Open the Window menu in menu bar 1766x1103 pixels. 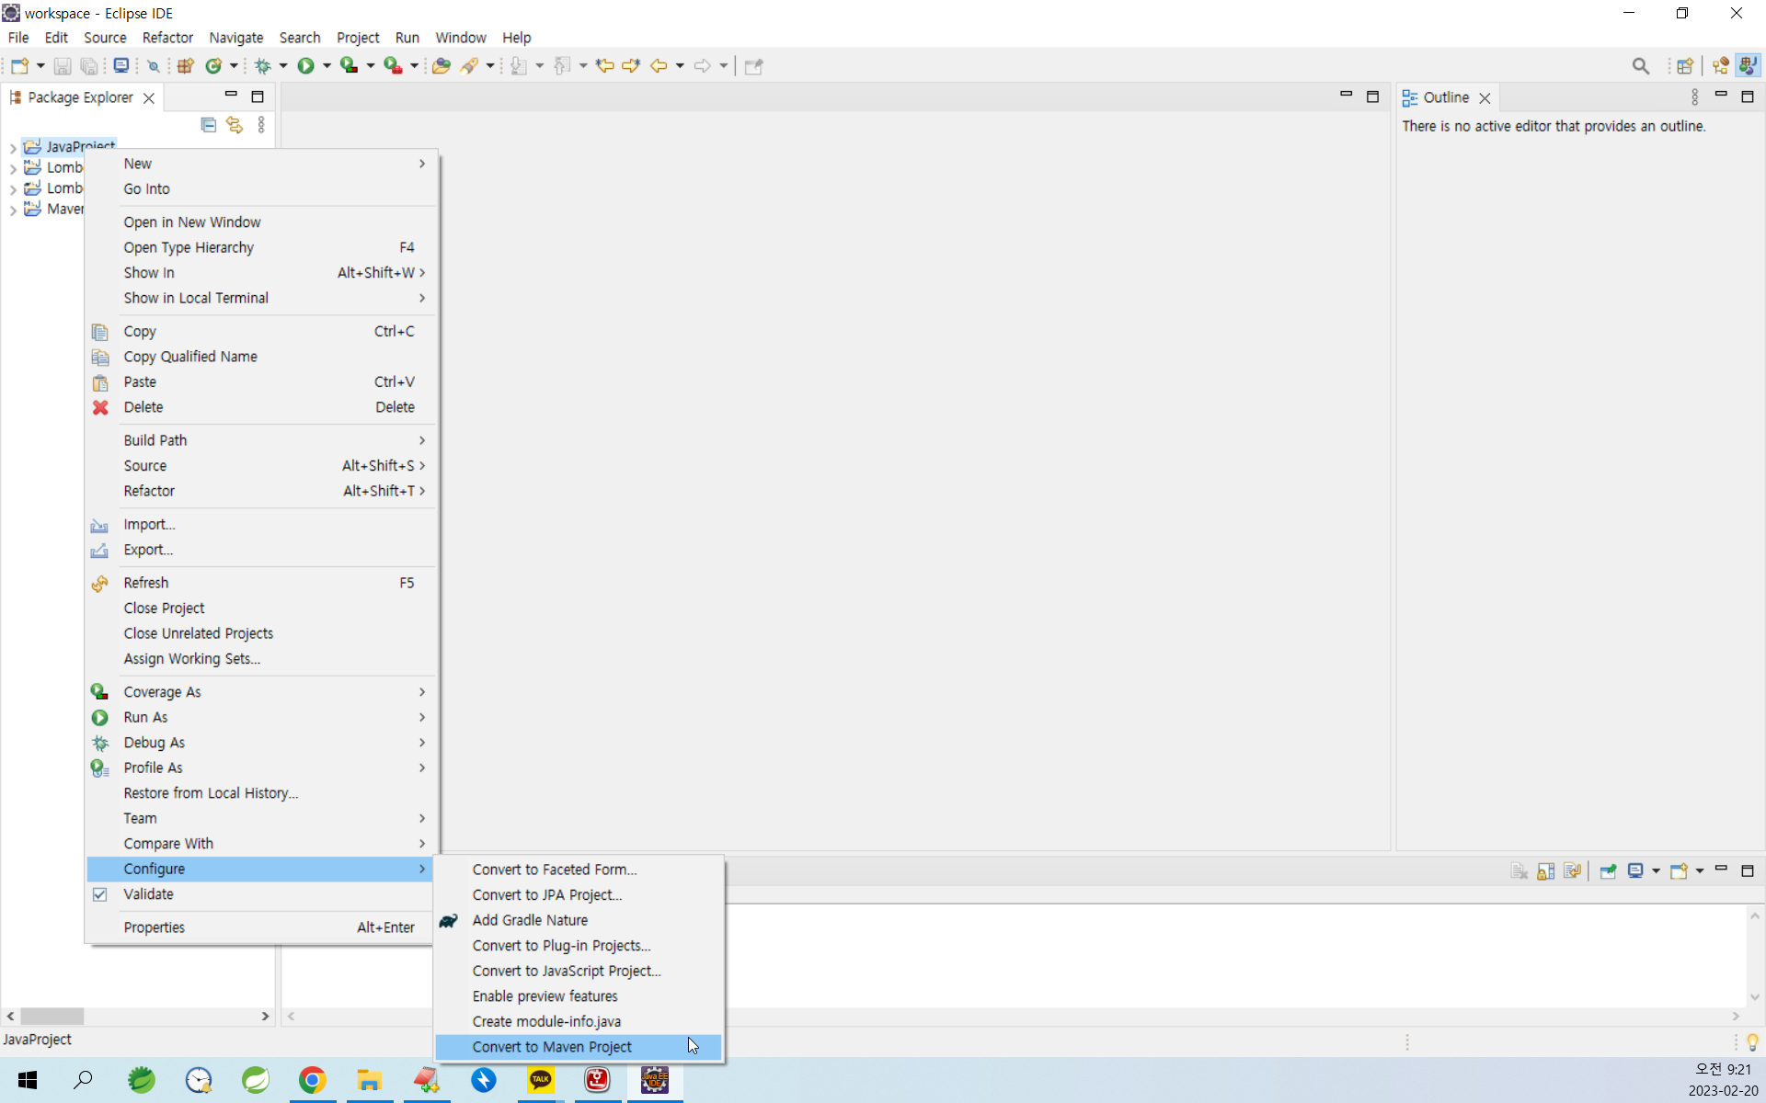tap(460, 38)
